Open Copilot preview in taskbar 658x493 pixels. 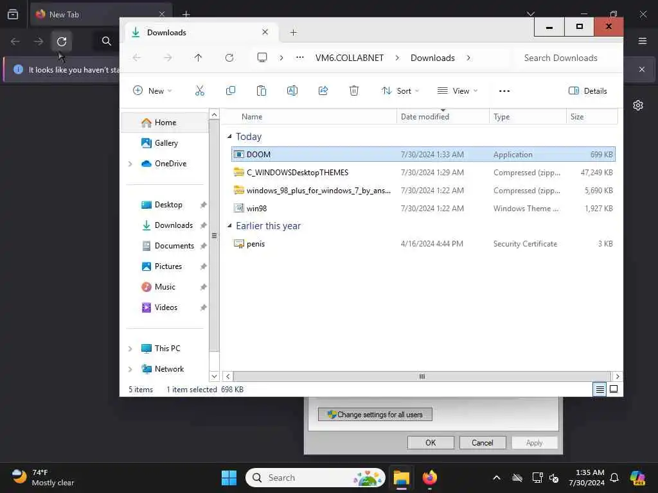pyautogui.click(x=637, y=478)
